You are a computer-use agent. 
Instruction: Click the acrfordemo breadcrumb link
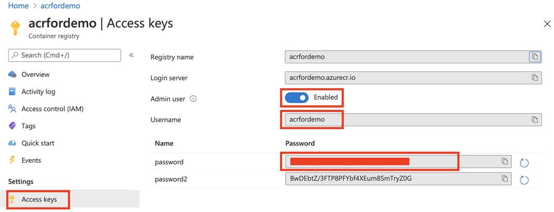[x=60, y=6]
